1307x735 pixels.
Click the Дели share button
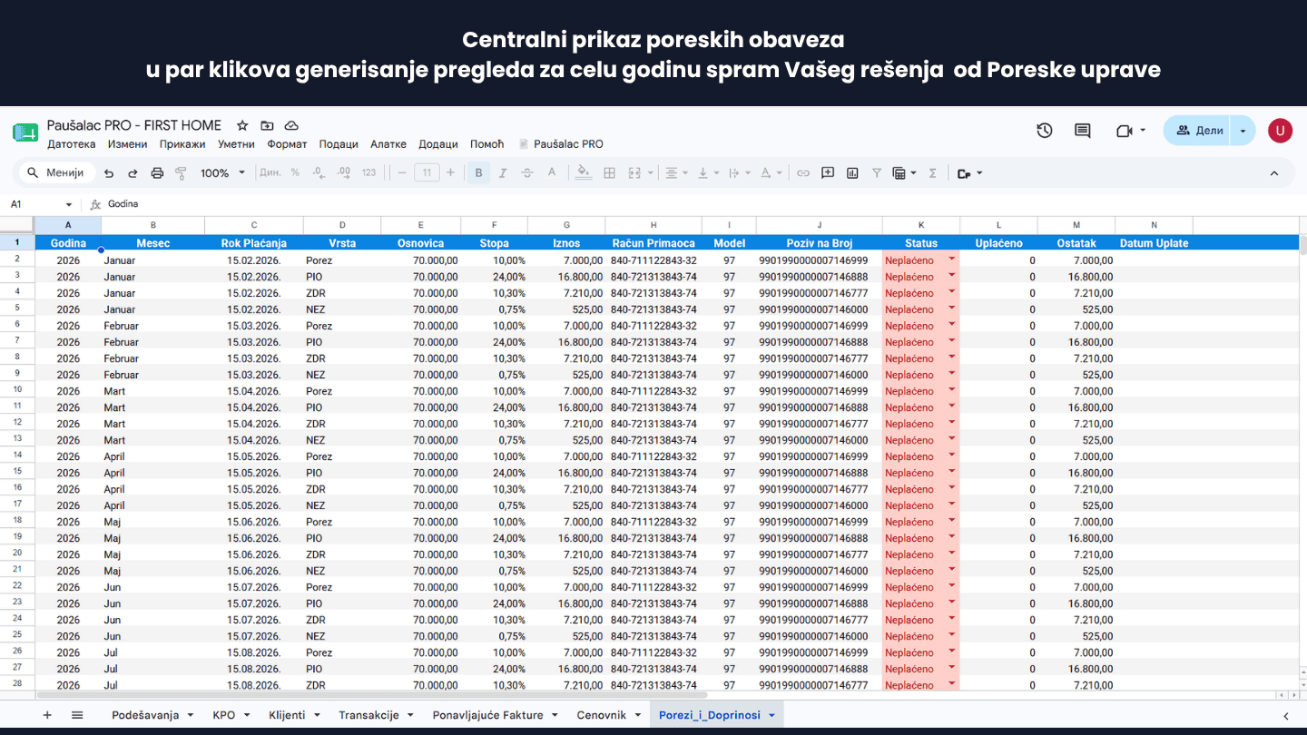pyautogui.click(x=1200, y=131)
